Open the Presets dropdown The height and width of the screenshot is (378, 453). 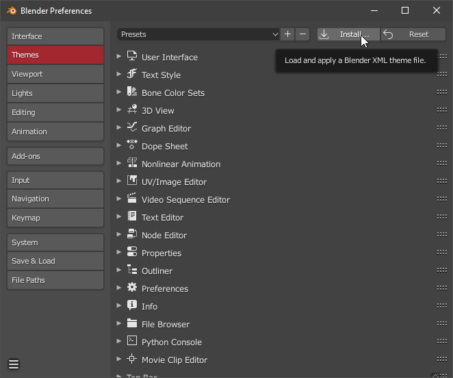coord(198,34)
